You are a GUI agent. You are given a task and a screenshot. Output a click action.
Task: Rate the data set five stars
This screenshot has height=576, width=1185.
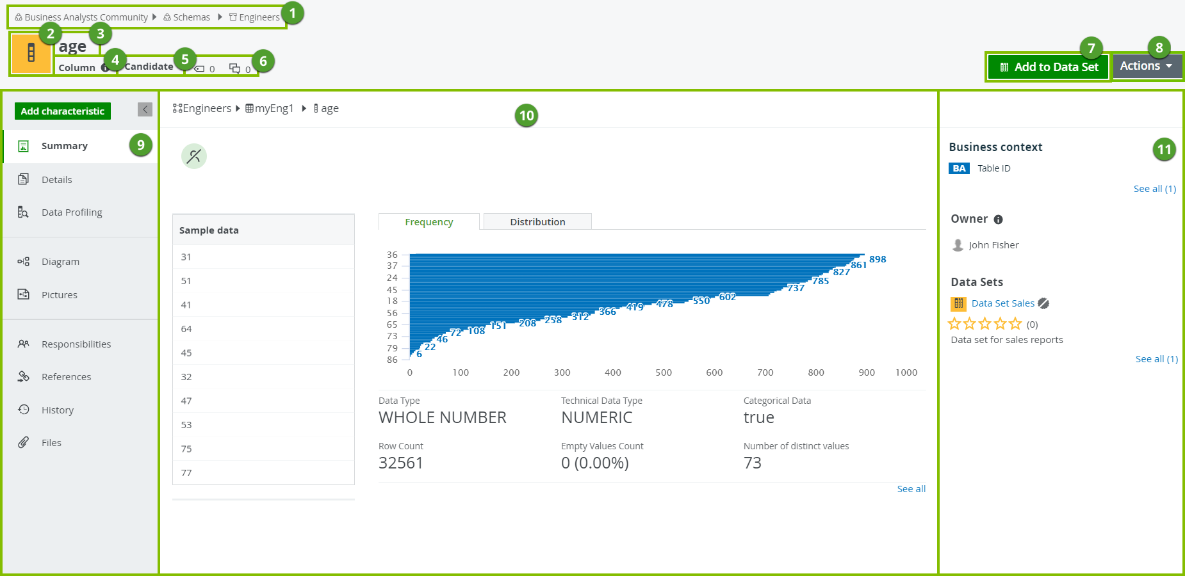click(1015, 324)
